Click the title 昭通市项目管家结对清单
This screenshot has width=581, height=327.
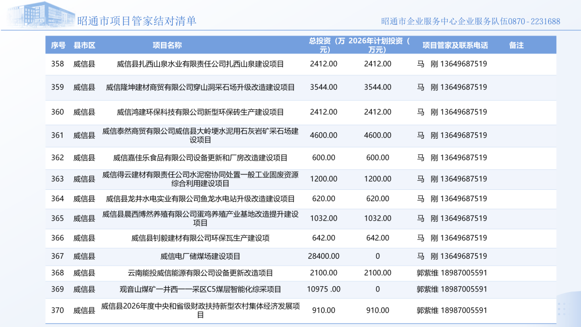137,21
